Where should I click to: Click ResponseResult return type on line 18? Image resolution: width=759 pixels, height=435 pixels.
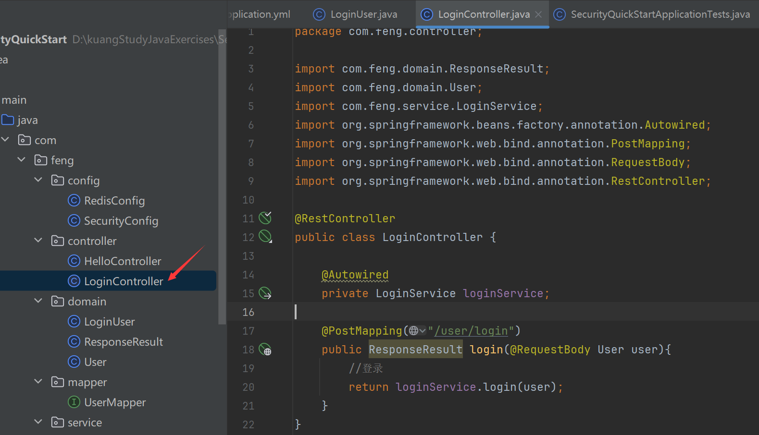click(415, 350)
